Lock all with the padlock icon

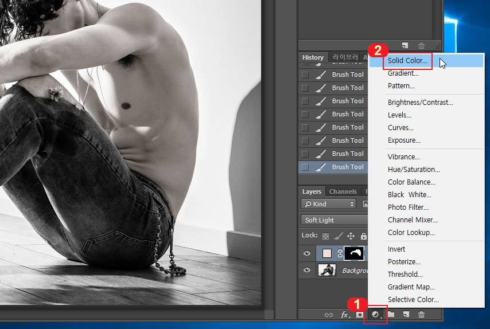[363, 236]
